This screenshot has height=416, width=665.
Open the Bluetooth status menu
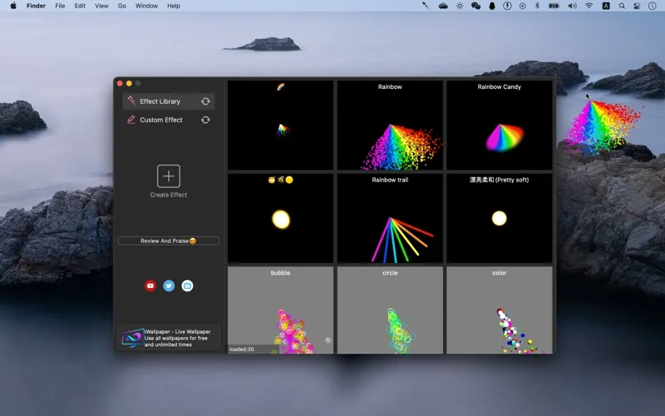point(537,6)
